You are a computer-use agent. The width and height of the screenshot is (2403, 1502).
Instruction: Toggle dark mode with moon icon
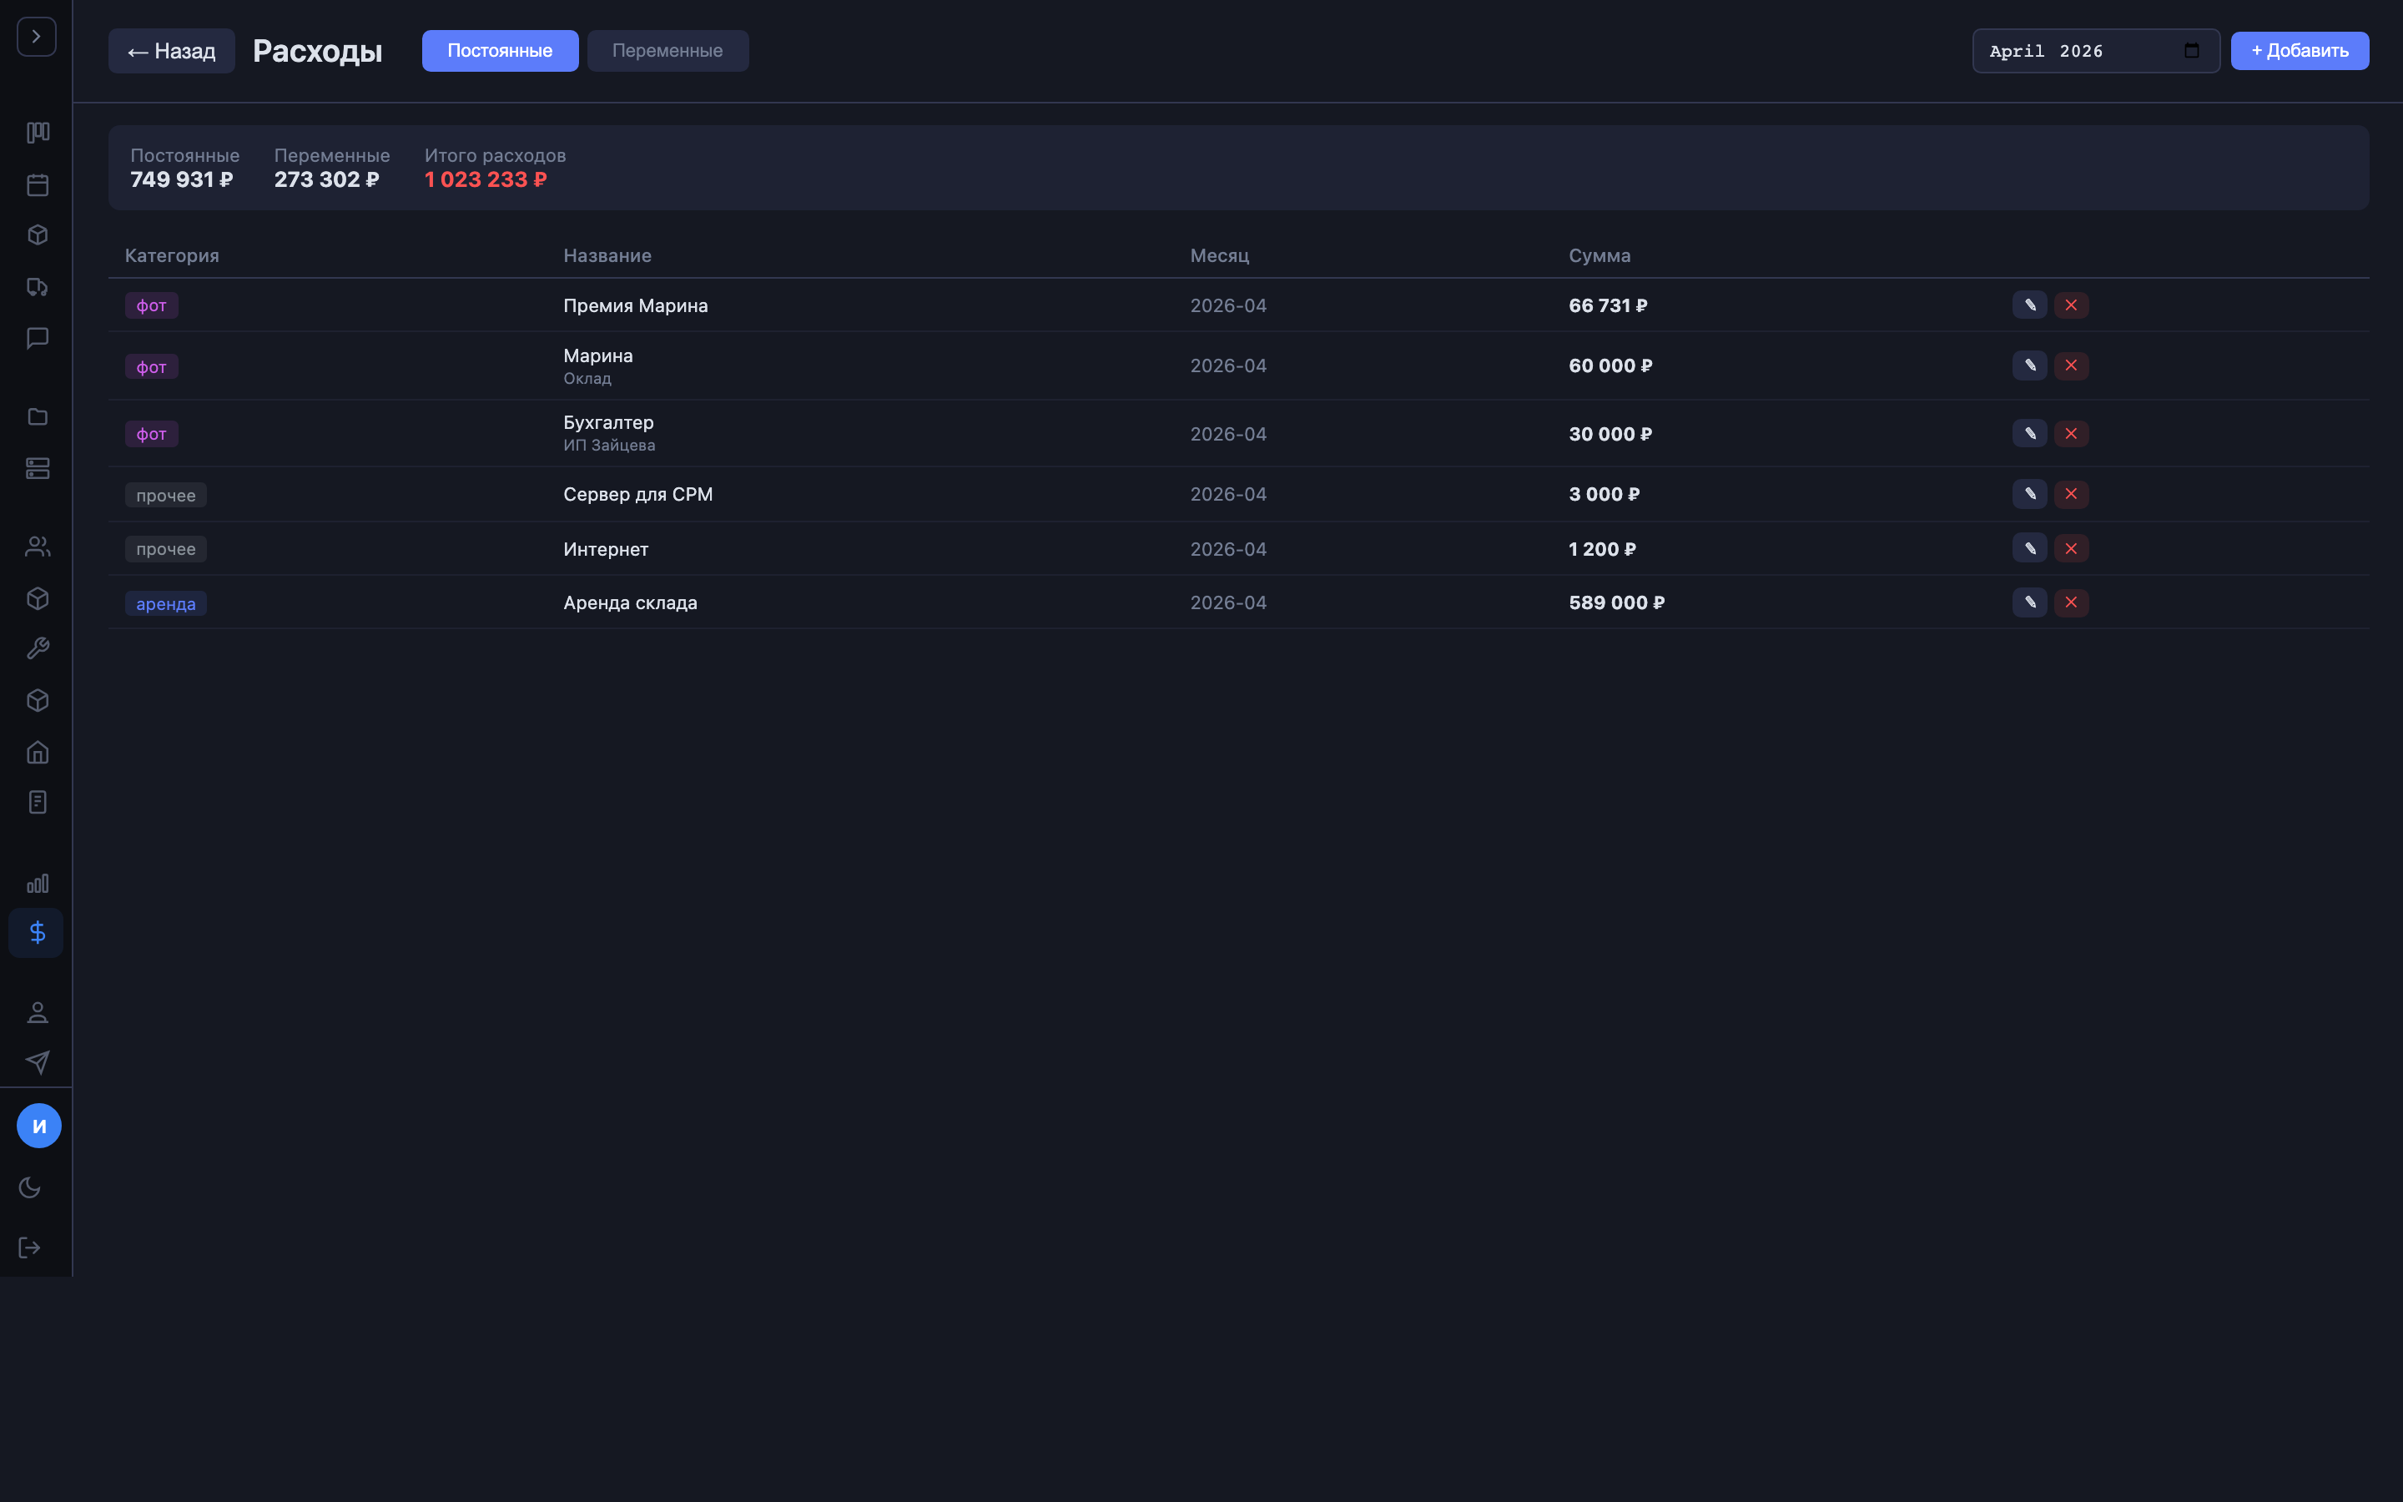point(30,1187)
